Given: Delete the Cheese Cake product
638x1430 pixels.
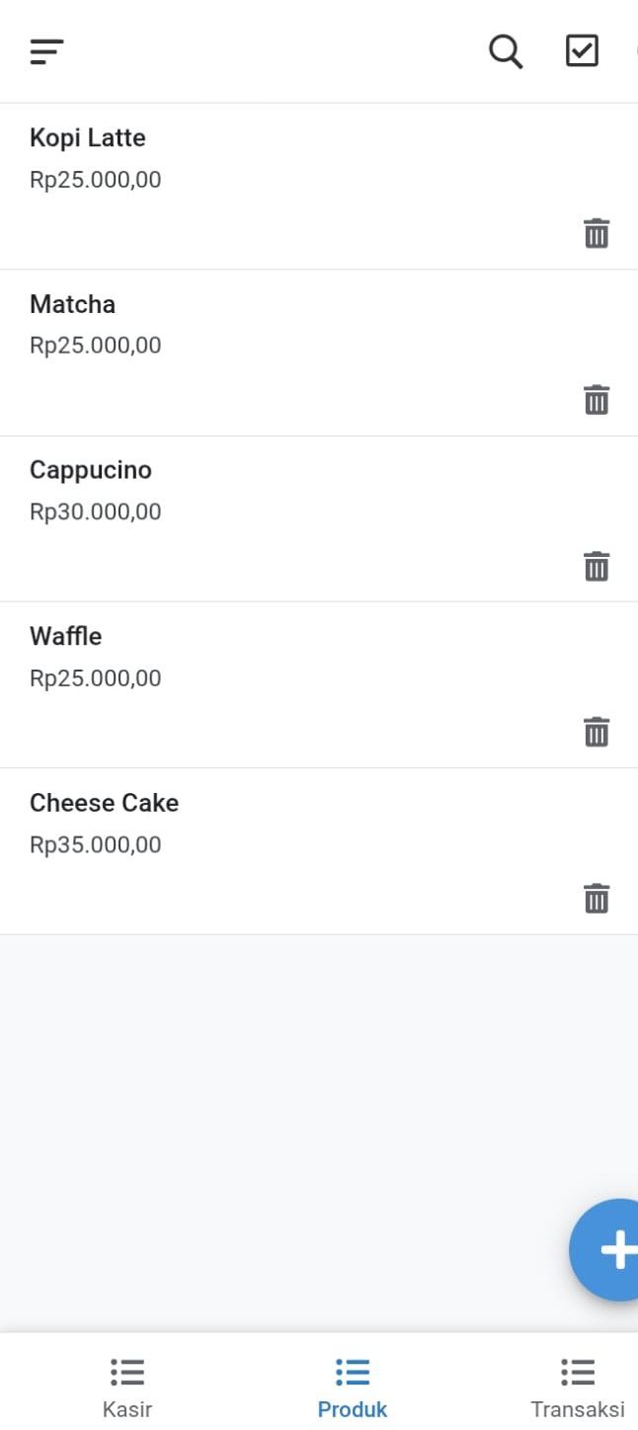Looking at the screenshot, I should [597, 899].
